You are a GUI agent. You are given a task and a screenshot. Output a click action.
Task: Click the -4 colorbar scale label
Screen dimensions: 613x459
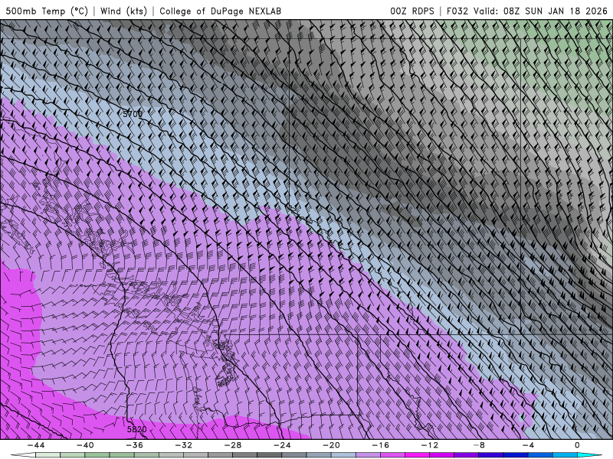click(x=528, y=445)
